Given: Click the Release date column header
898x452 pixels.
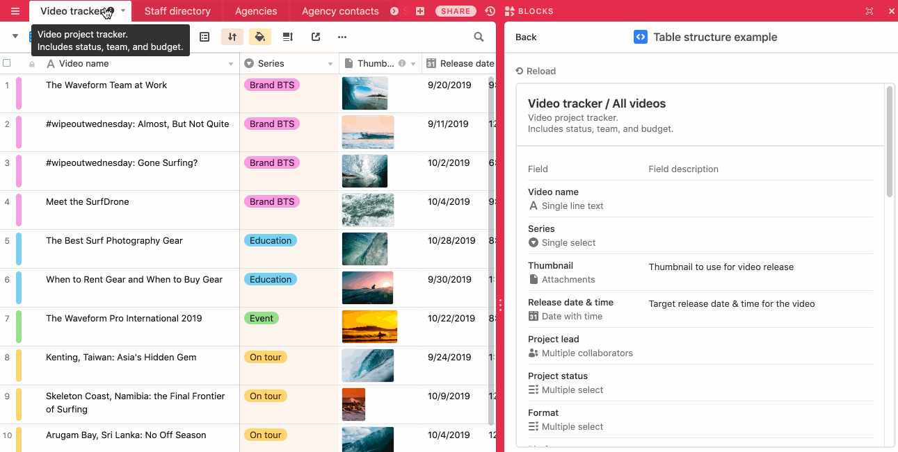Looking at the screenshot, I should [x=459, y=63].
